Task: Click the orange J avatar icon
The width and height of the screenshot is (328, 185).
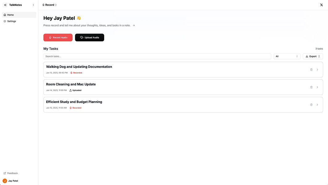Action: 5,181
